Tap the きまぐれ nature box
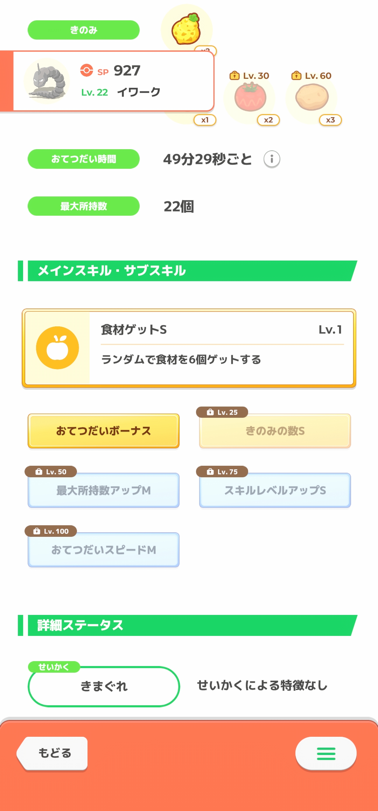This screenshot has width=378, height=811. (x=104, y=686)
